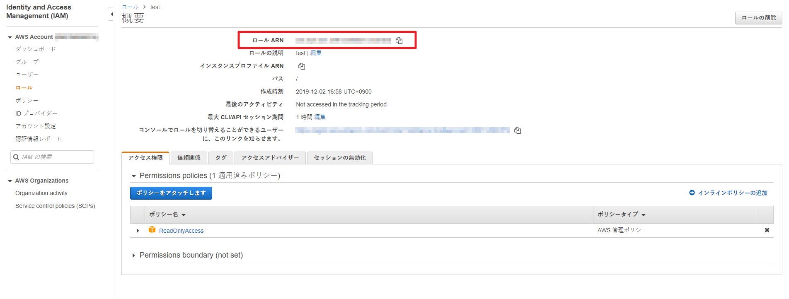This screenshot has height=299, width=789.
Task: Sort by ポリシー名 column header
Action: click(x=167, y=215)
